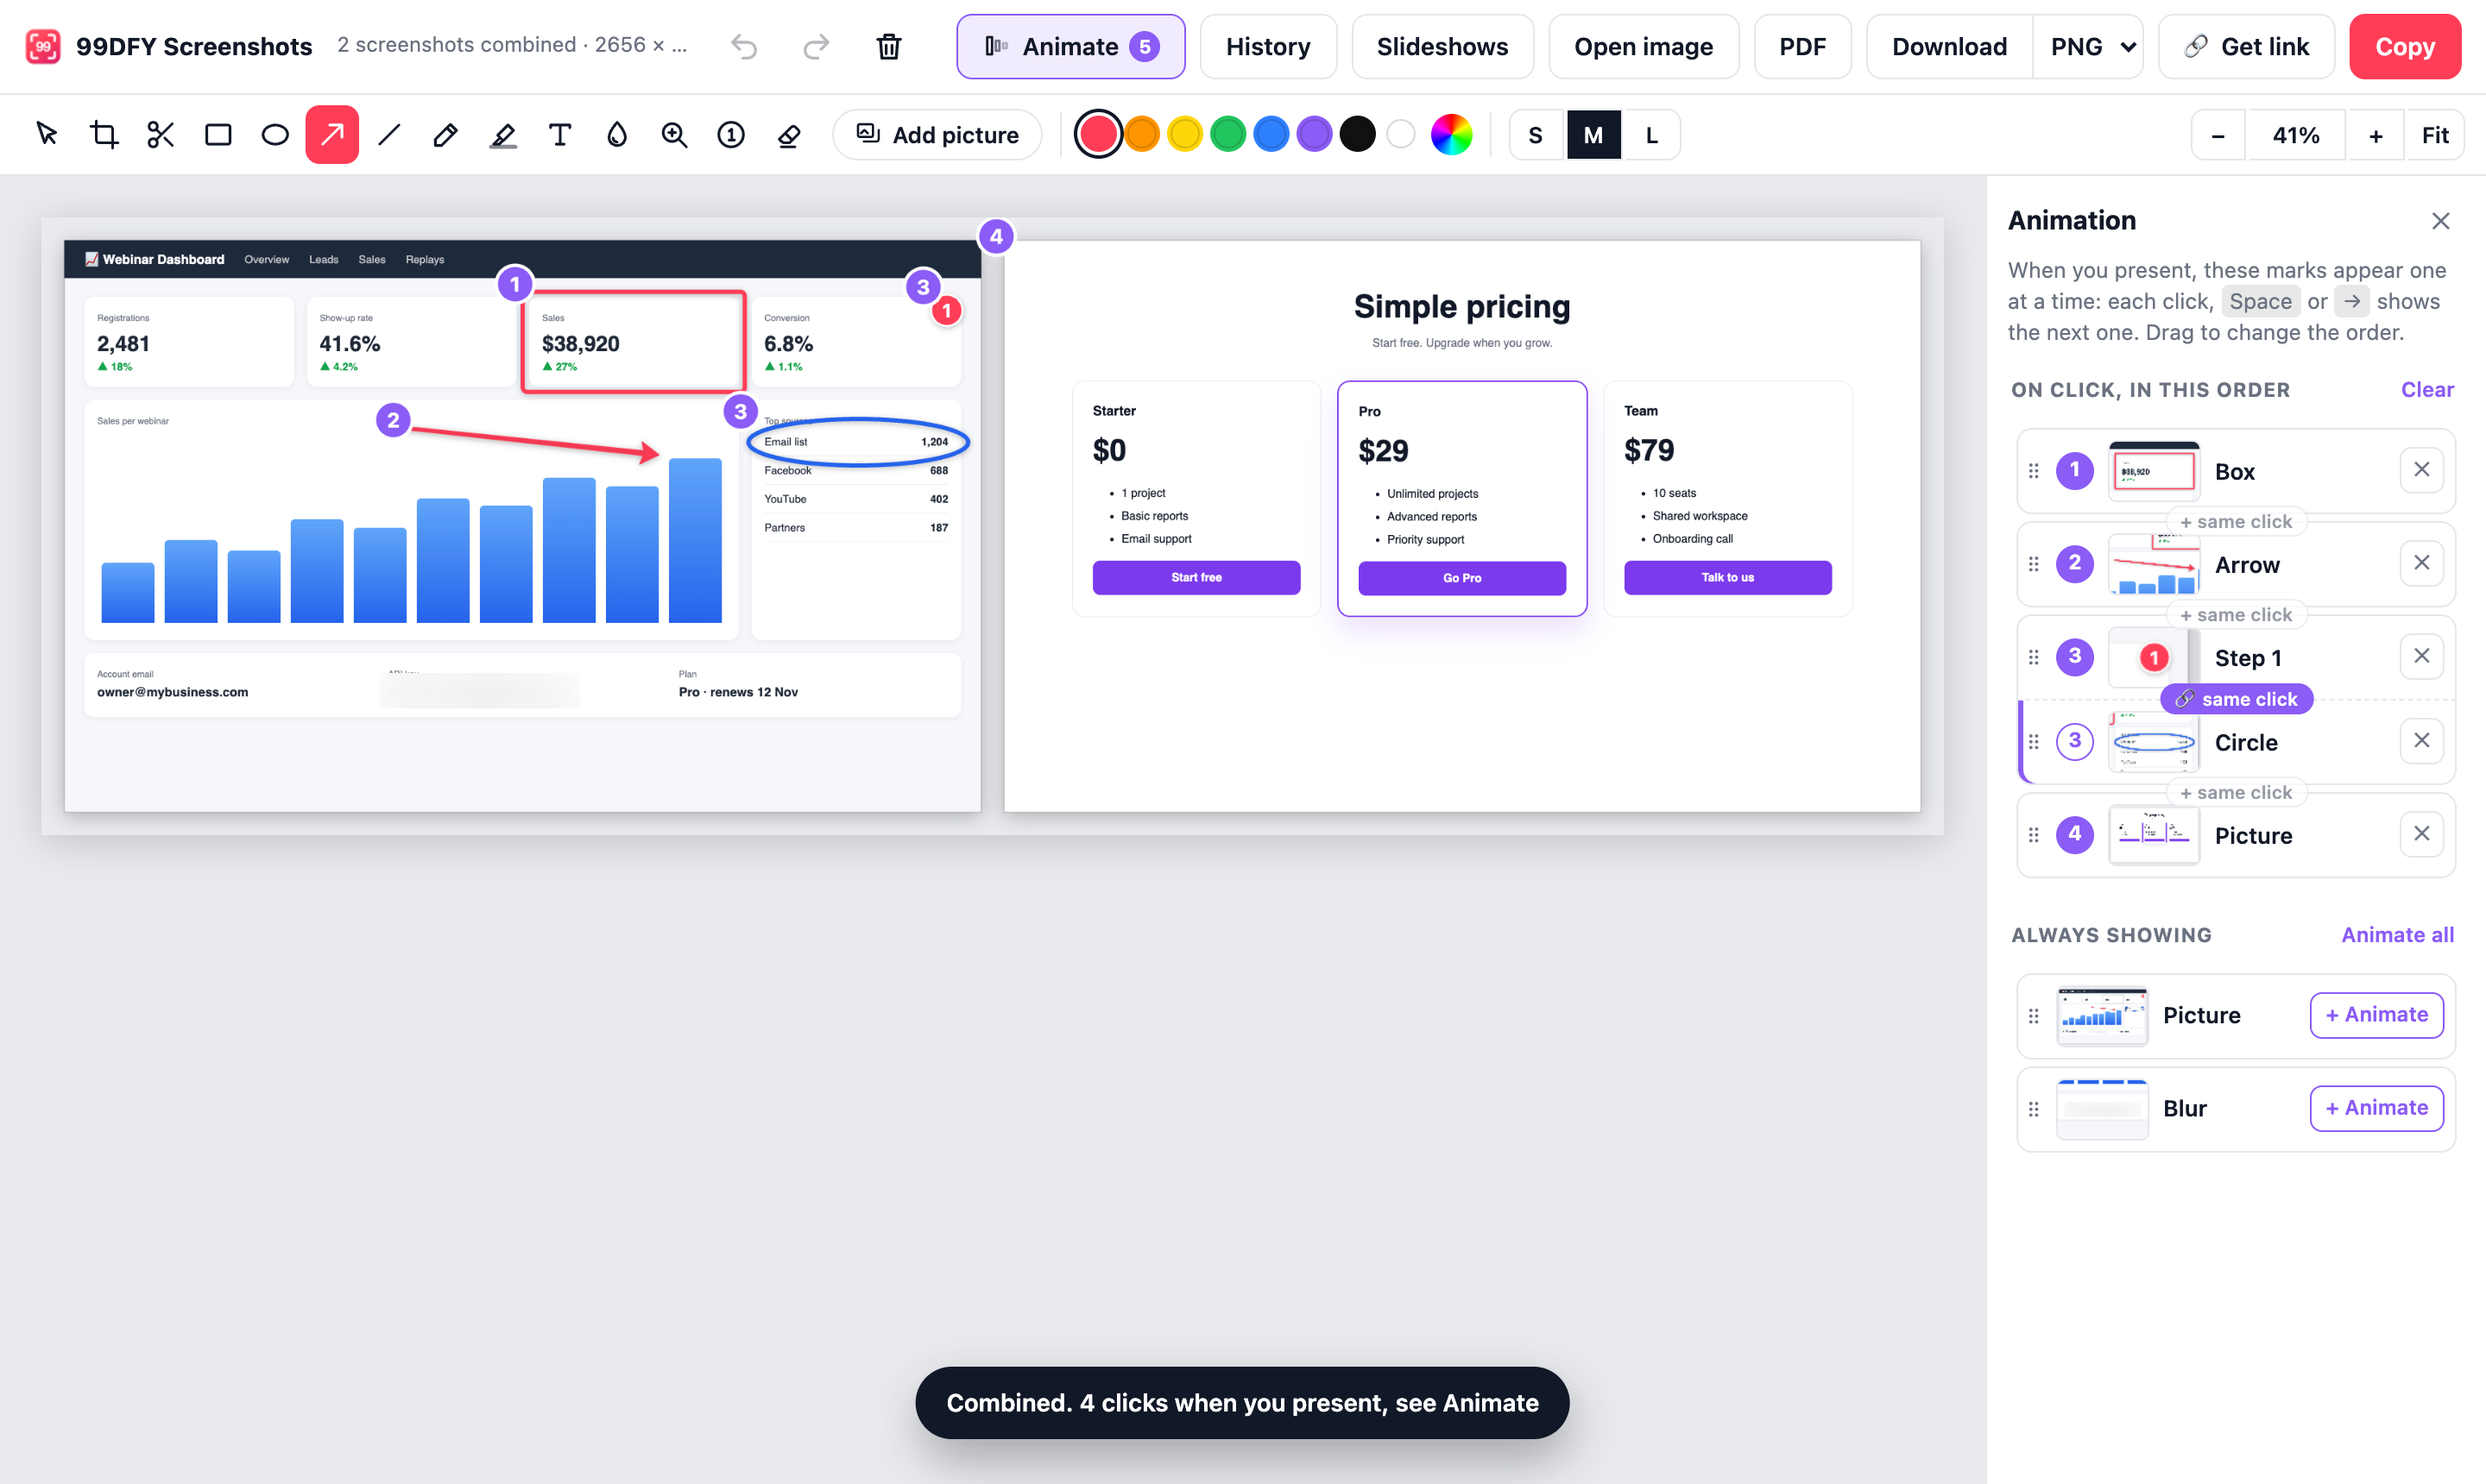Viewport: 2486px width, 1484px height.
Task: Select the Highlighter tool
Action: [503, 134]
